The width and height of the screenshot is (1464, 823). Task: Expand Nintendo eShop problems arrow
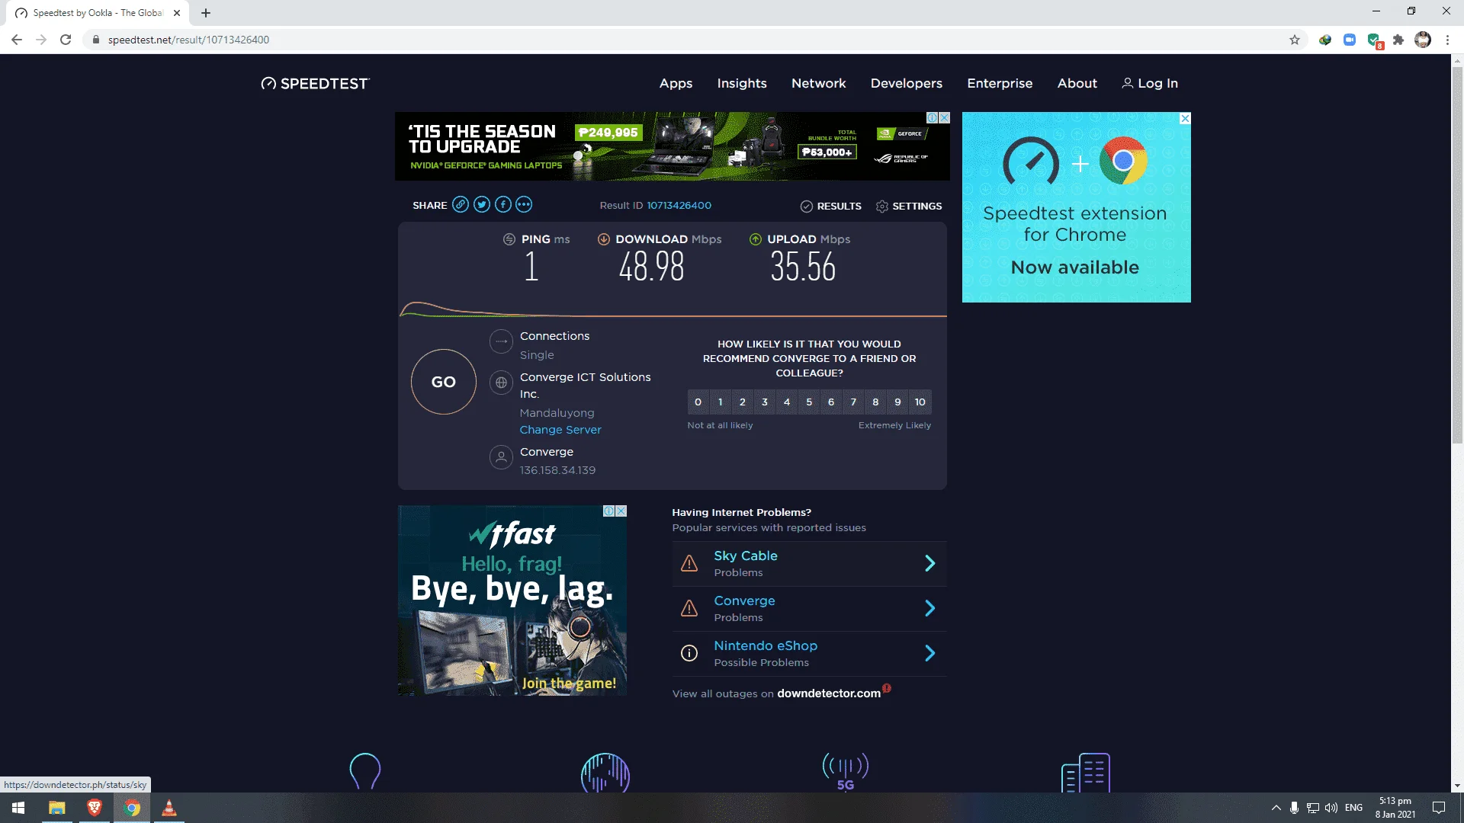(x=929, y=653)
